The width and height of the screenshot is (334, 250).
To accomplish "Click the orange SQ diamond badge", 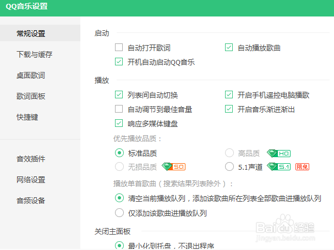I will pos(174,167).
